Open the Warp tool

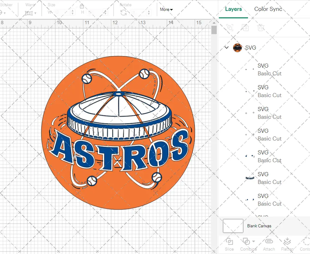[29, 13]
